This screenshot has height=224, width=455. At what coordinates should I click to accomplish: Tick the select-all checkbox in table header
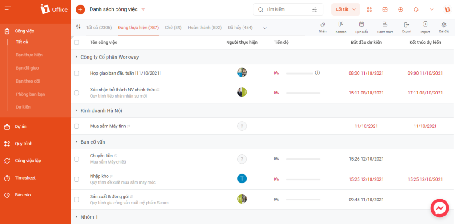click(76, 43)
